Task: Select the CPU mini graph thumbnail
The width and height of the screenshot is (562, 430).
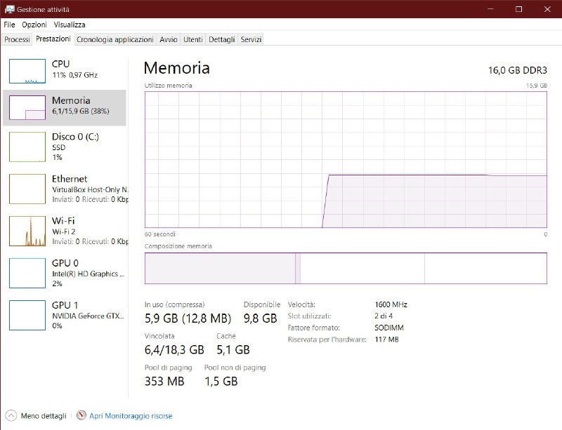Action: pos(27,71)
